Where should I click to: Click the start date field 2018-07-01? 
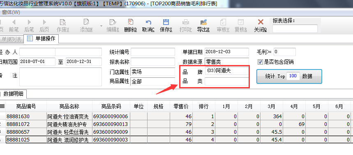pyautogui.click(x=37, y=62)
